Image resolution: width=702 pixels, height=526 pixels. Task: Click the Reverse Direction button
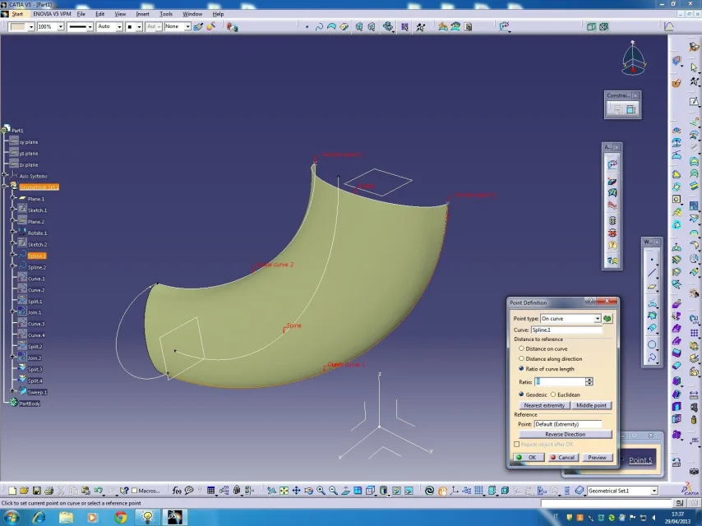(x=565, y=434)
